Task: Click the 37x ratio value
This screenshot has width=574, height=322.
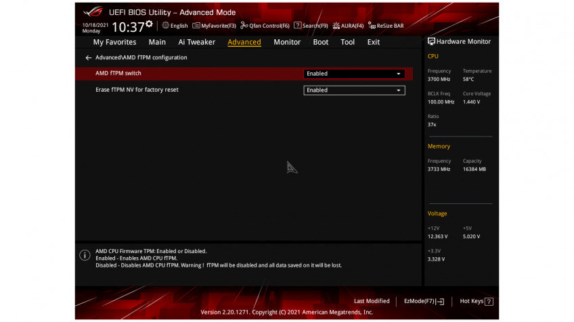Action: coord(432,124)
